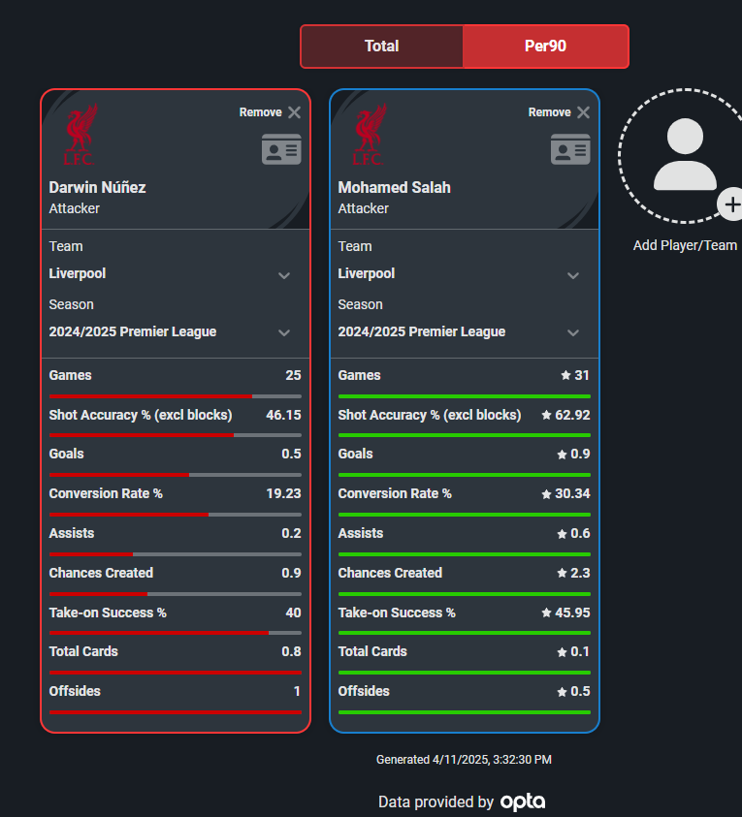Click Remove text on Darwin Núñez card
742x817 pixels.
pyautogui.click(x=260, y=112)
